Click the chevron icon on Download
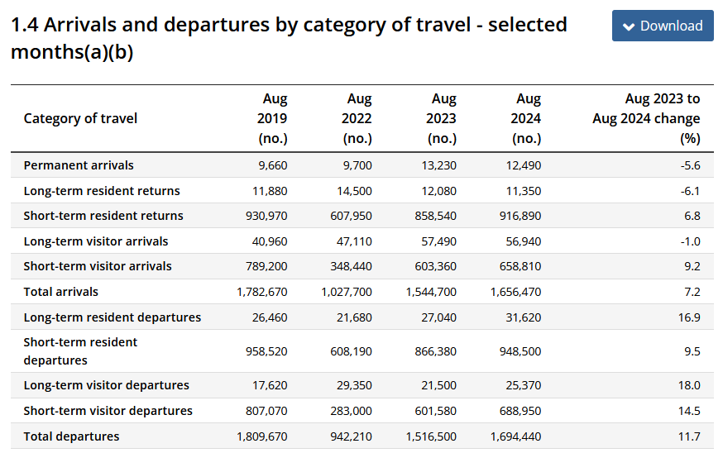 coord(630,26)
